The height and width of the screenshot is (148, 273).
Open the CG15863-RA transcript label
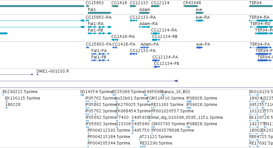98,17
